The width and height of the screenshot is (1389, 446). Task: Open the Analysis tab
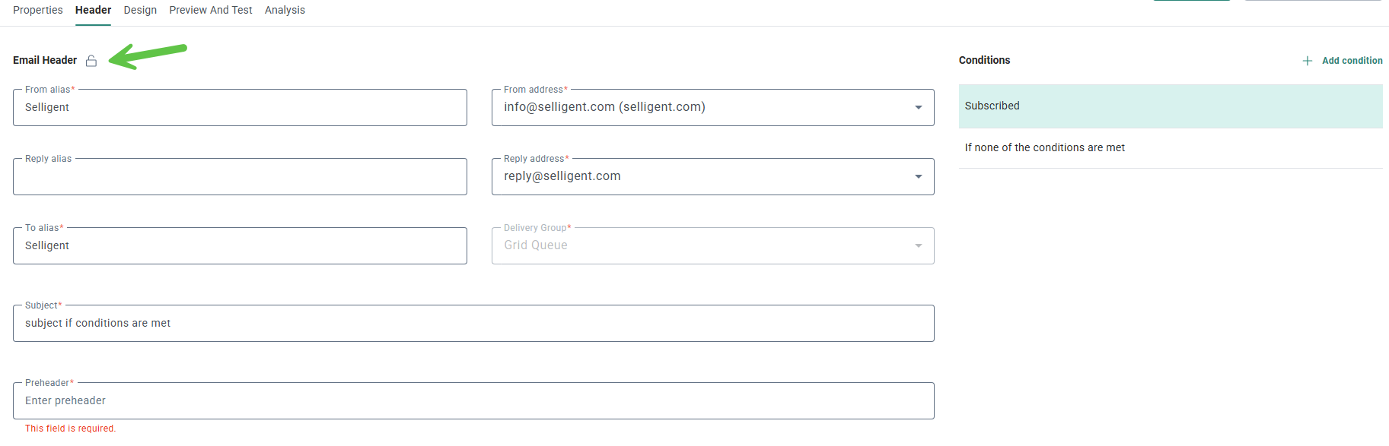[285, 10]
